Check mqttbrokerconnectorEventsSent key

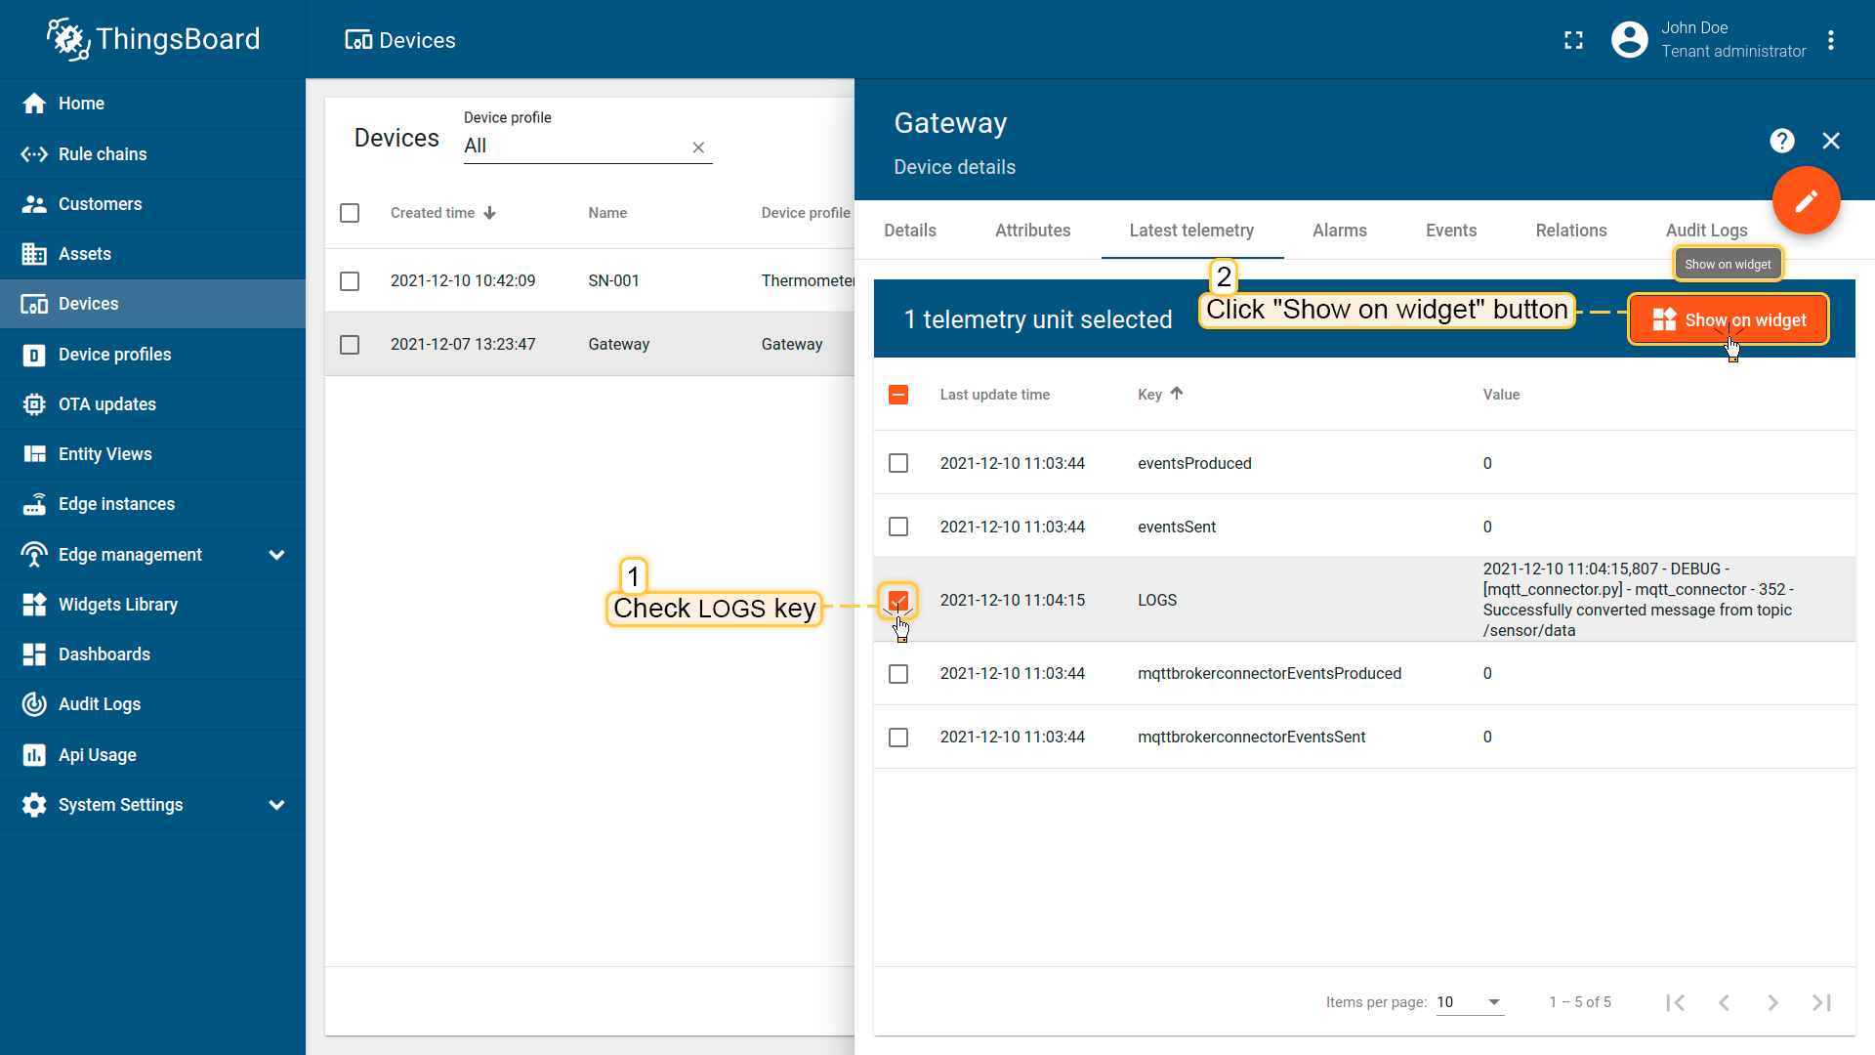(x=898, y=738)
